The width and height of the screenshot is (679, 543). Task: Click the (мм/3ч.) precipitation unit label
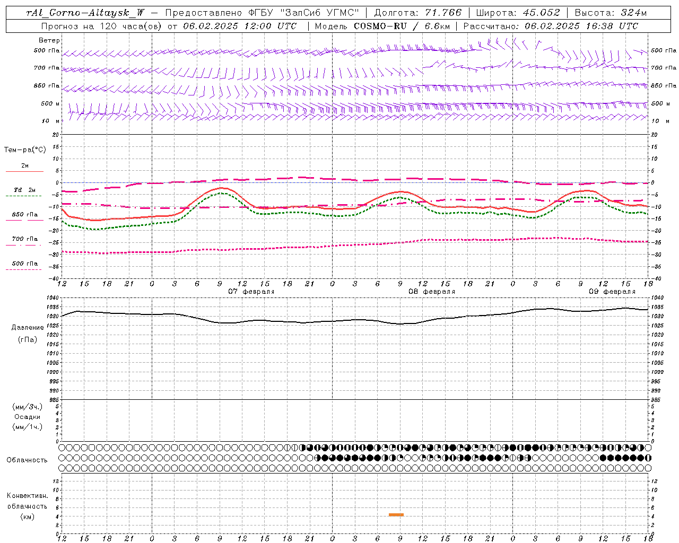coord(28,407)
